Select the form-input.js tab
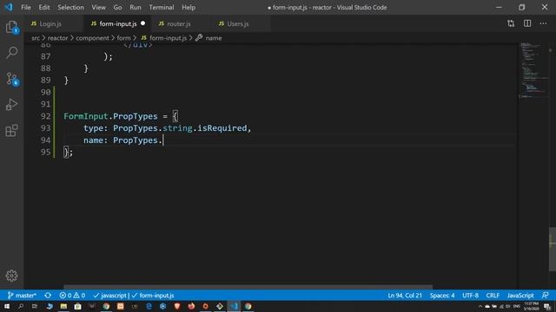Image resolution: width=556 pixels, height=312 pixels. [118, 23]
